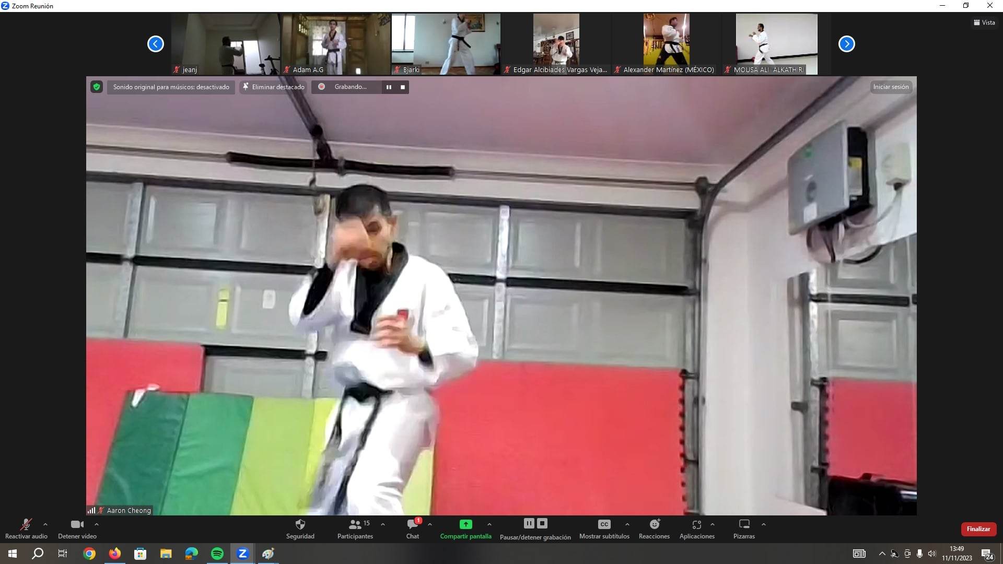Viewport: 1003px width, 564px height.
Task: Pause recording via top Grabando pause icon
Action: 389,87
